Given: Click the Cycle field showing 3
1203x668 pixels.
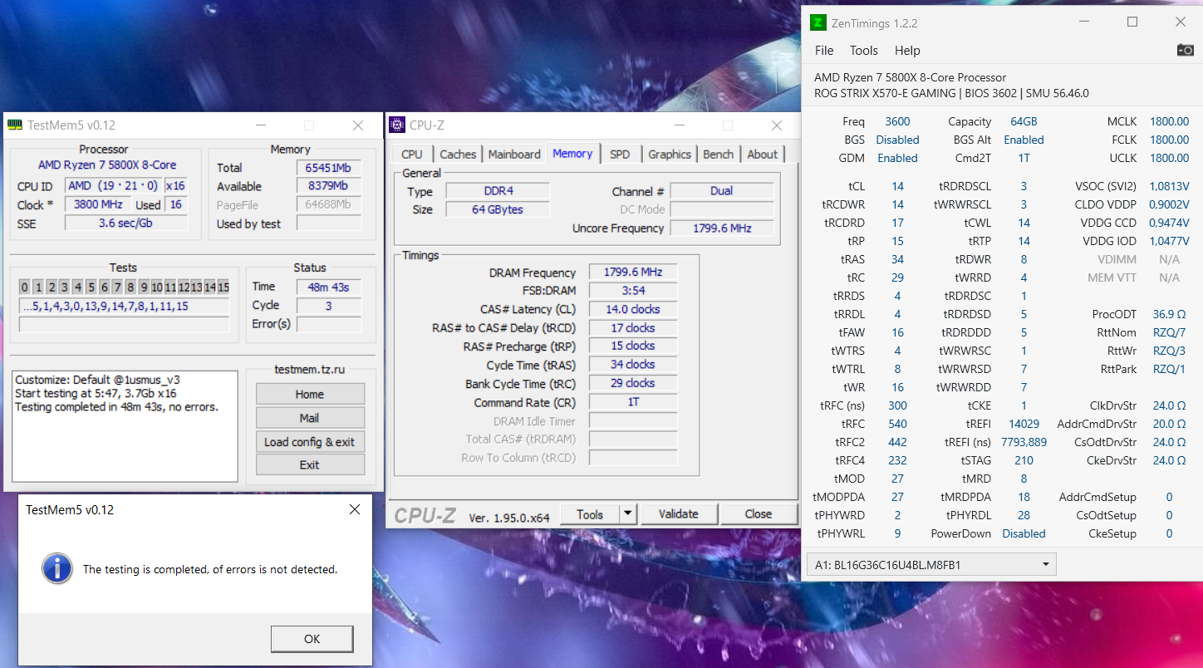Looking at the screenshot, I should point(329,306).
